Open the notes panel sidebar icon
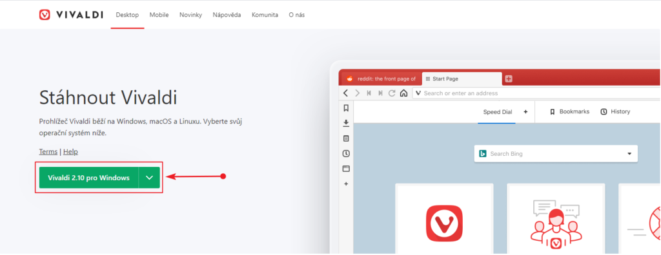The height and width of the screenshot is (255, 661). 346,138
